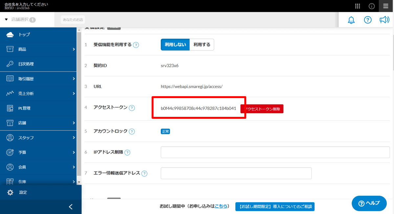Expand the スタッフ submenu arrow
394x214 pixels.
(74, 137)
